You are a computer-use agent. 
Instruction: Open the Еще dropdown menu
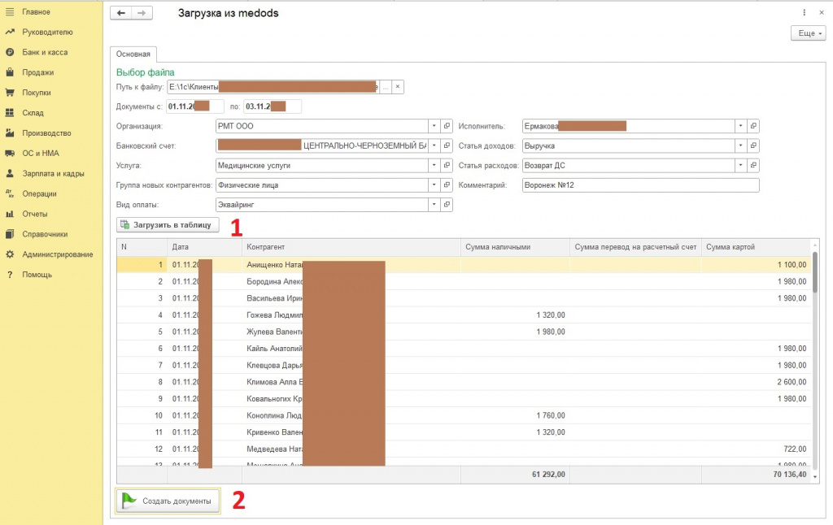coord(809,33)
